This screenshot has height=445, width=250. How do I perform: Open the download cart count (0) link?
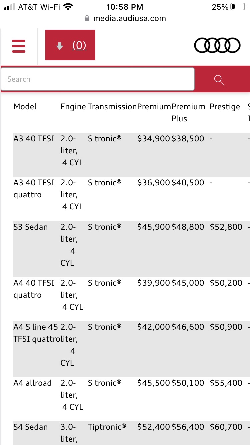coord(79,45)
